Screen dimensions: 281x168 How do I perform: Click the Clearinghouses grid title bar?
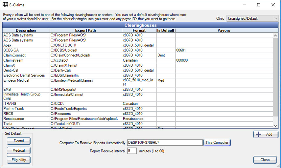click(x=140, y=25)
